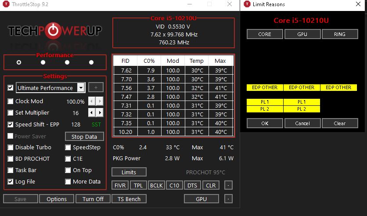Click the yellow PL 1 box under GPU
This screenshot has width=367, height=216.
point(302,102)
